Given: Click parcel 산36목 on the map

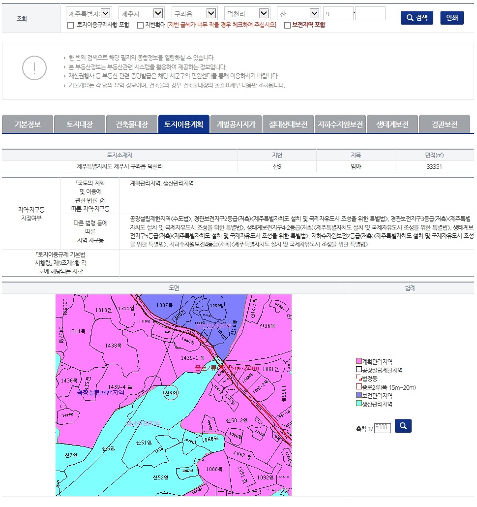Looking at the screenshot, I should (268, 325).
